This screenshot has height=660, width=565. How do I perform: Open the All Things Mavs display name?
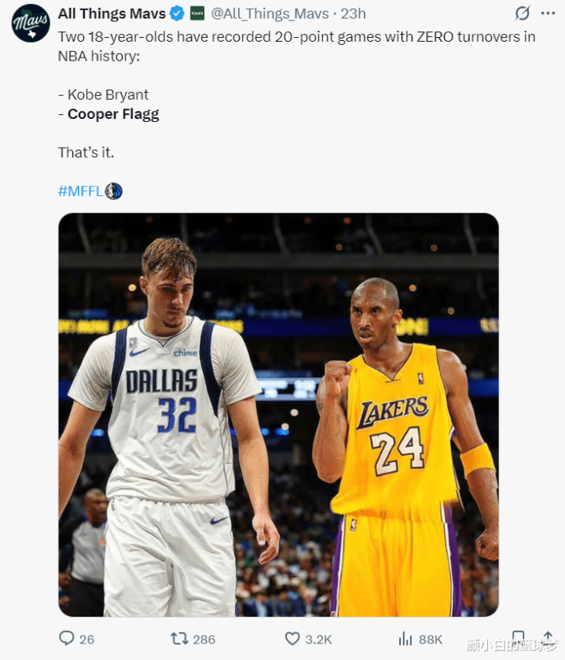[x=112, y=14]
